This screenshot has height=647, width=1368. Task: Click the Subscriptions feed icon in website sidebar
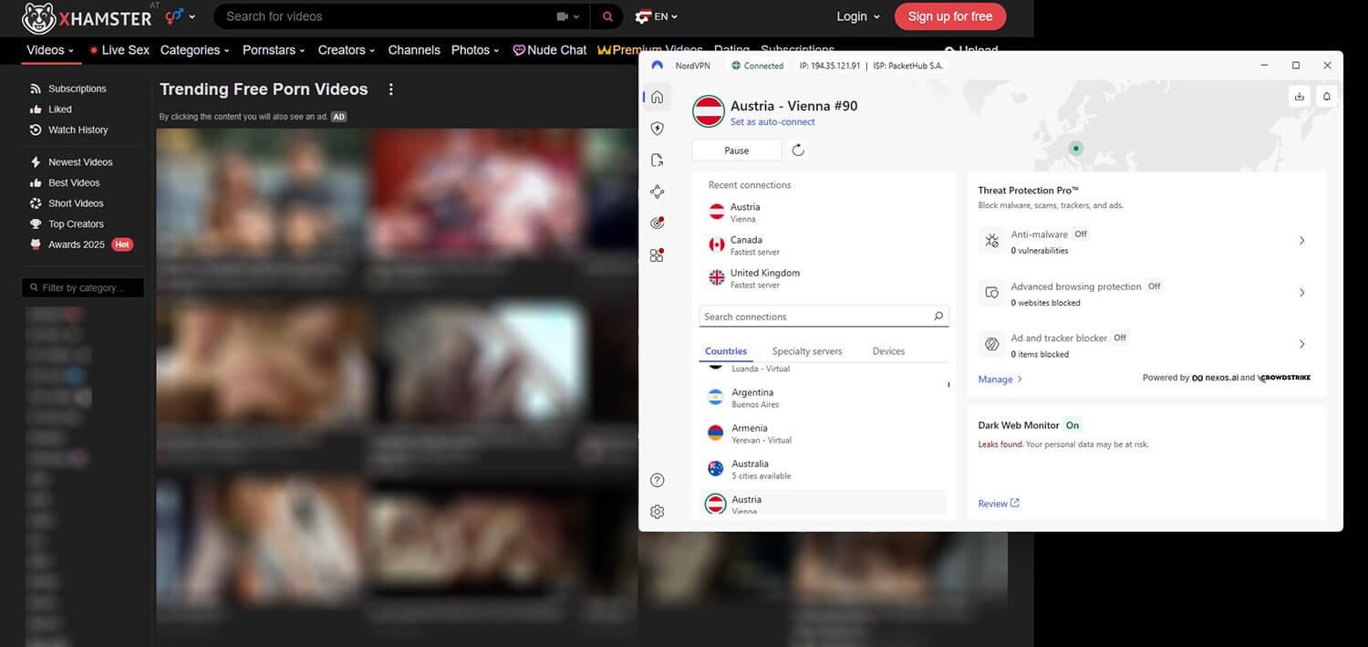point(36,89)
